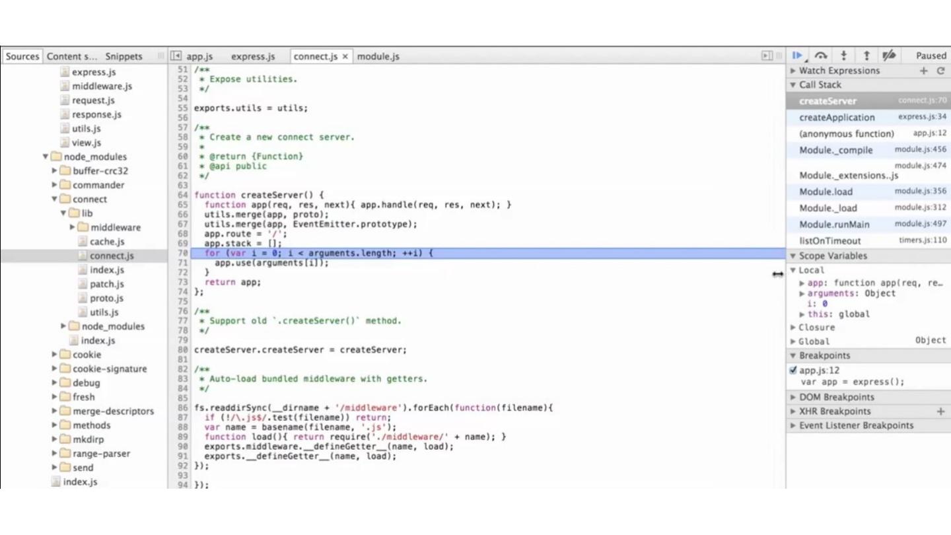951x535 pixels.
Task: Close the connect.js tab
Action: coord(345,57)
